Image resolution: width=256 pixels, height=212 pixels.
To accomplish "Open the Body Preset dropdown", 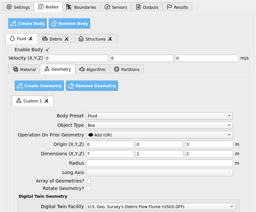I will pyautogui.click(x=159, y=116).
